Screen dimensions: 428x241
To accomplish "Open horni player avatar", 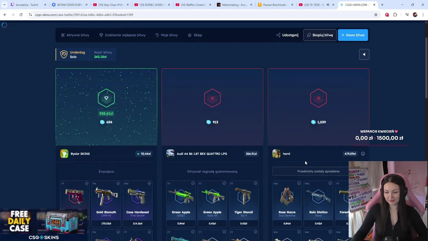I will pos(276,154).
